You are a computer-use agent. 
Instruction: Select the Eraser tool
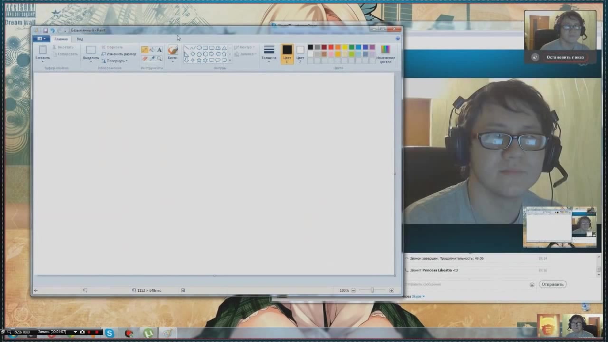[x=144, y=58]
